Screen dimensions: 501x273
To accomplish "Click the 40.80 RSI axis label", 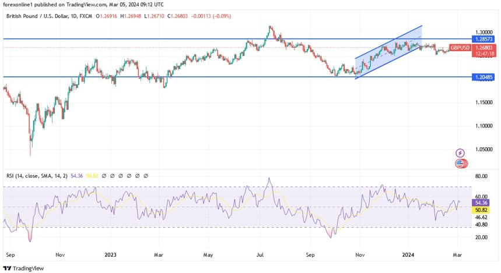I will click(481, 225).
